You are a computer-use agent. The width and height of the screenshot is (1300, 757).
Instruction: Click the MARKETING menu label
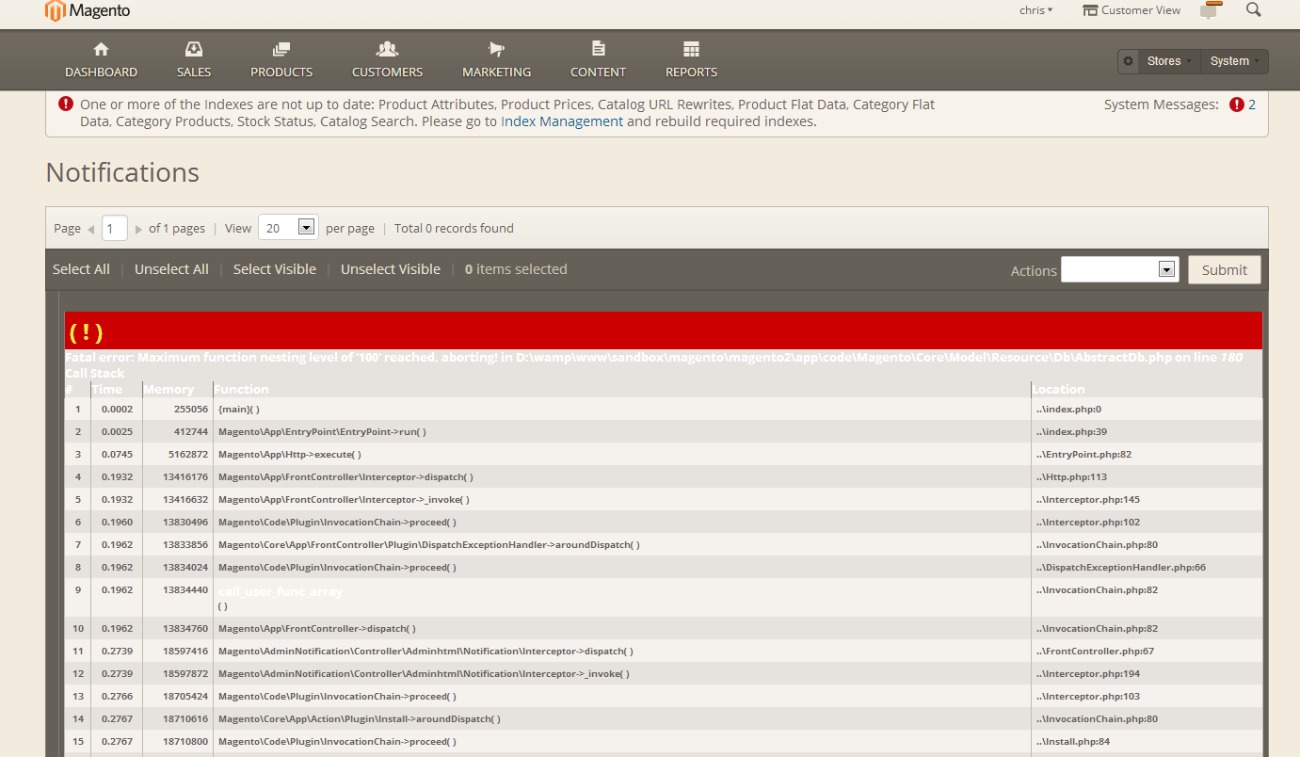click(497, 72)
